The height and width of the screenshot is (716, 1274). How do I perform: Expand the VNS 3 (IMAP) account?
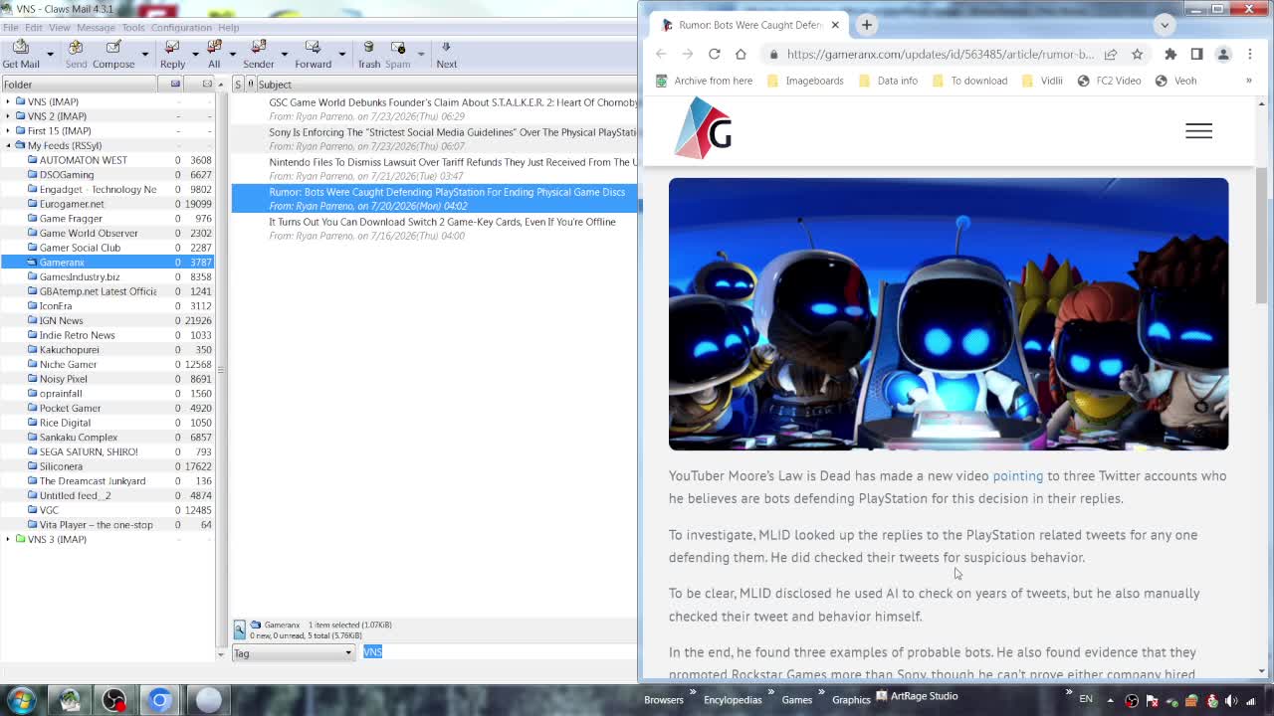click(8, 539)
